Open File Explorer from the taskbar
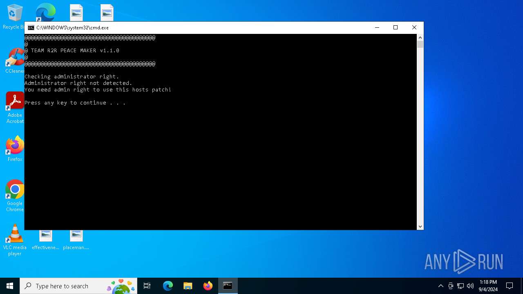 (x=188, y=286)
